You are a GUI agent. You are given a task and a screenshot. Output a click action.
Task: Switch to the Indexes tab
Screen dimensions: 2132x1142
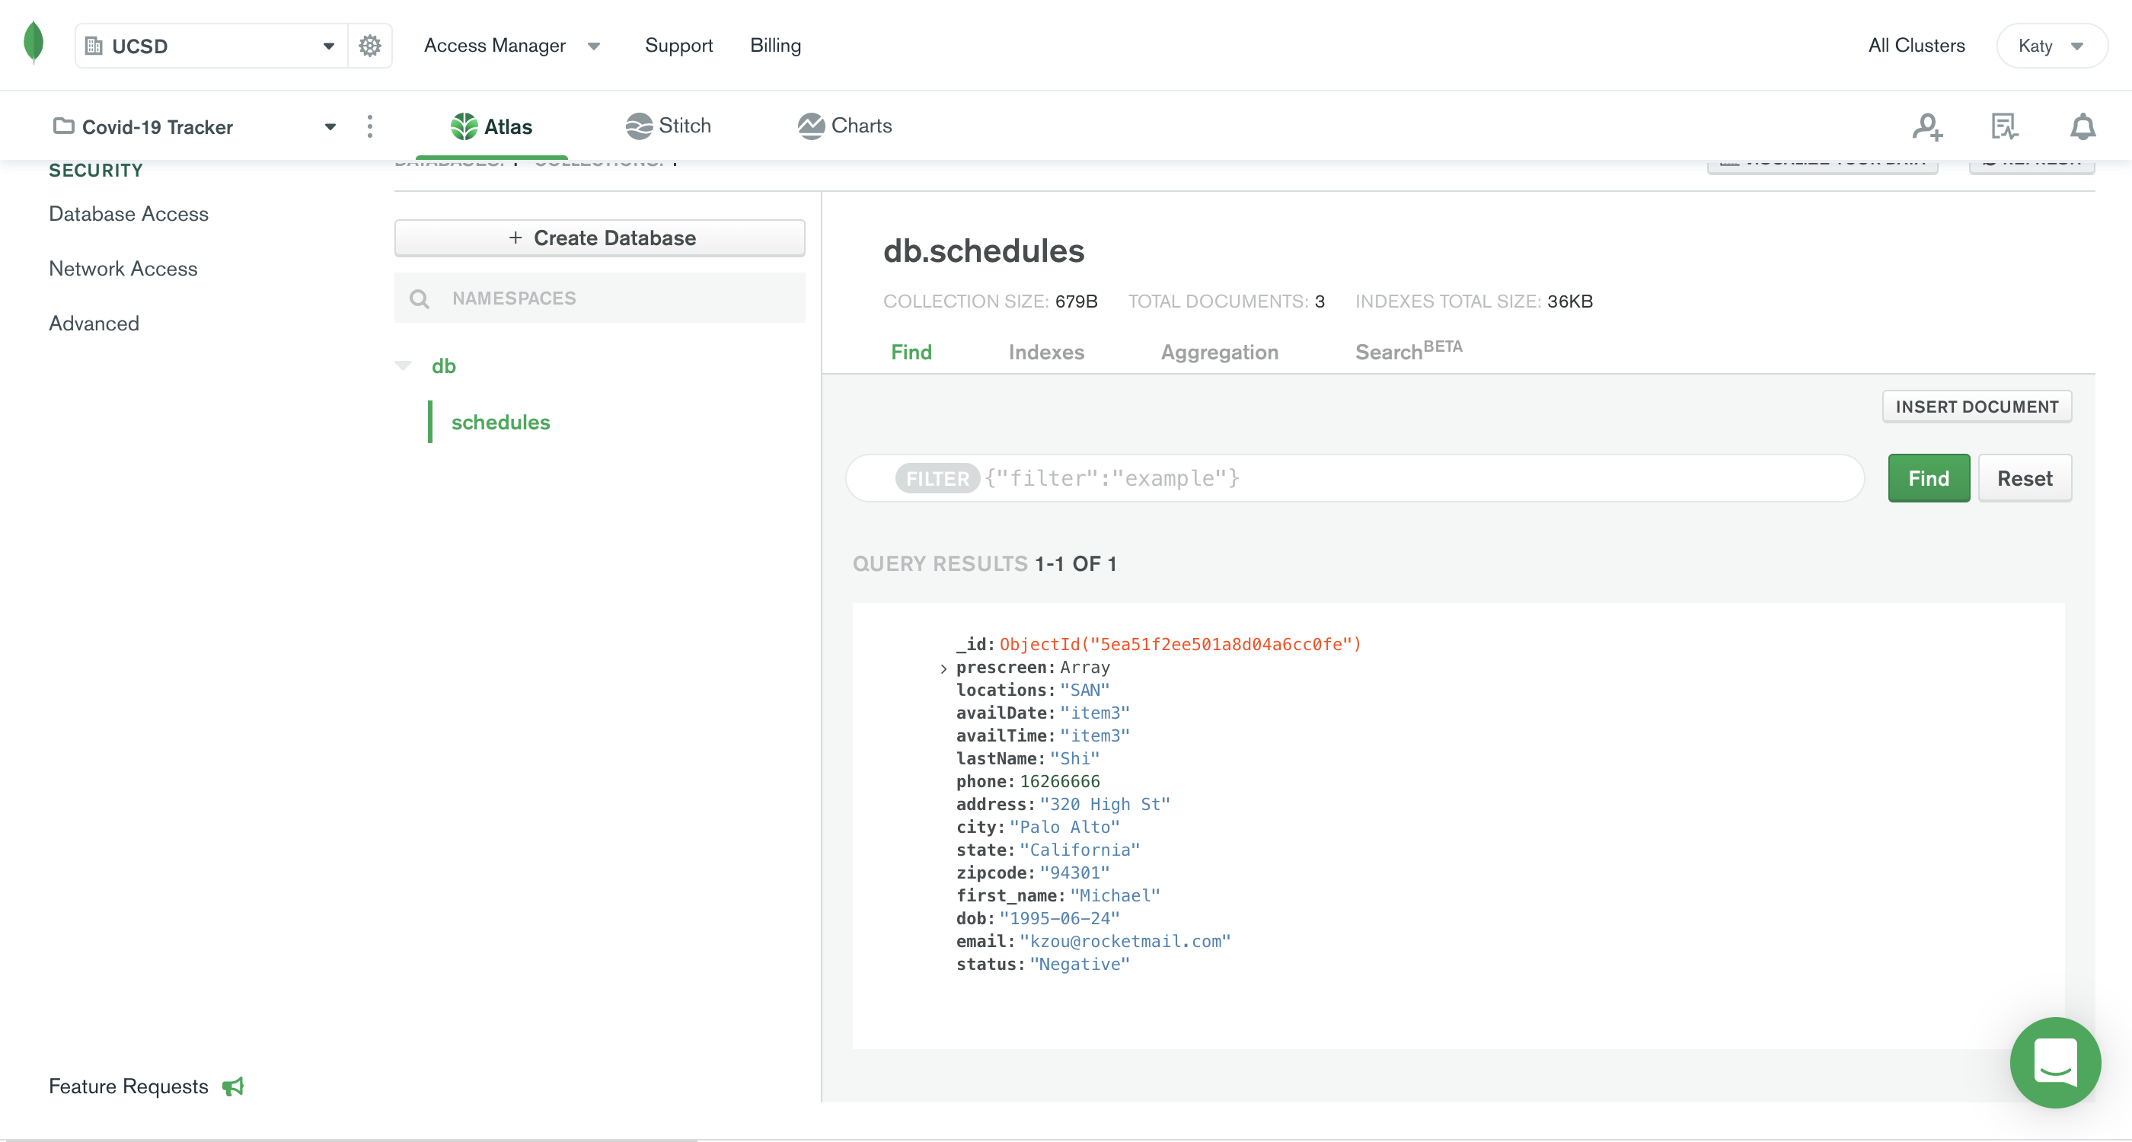(x=1045, y=352)
